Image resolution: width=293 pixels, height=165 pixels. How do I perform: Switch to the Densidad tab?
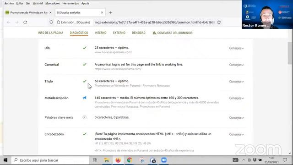point(138,33)
